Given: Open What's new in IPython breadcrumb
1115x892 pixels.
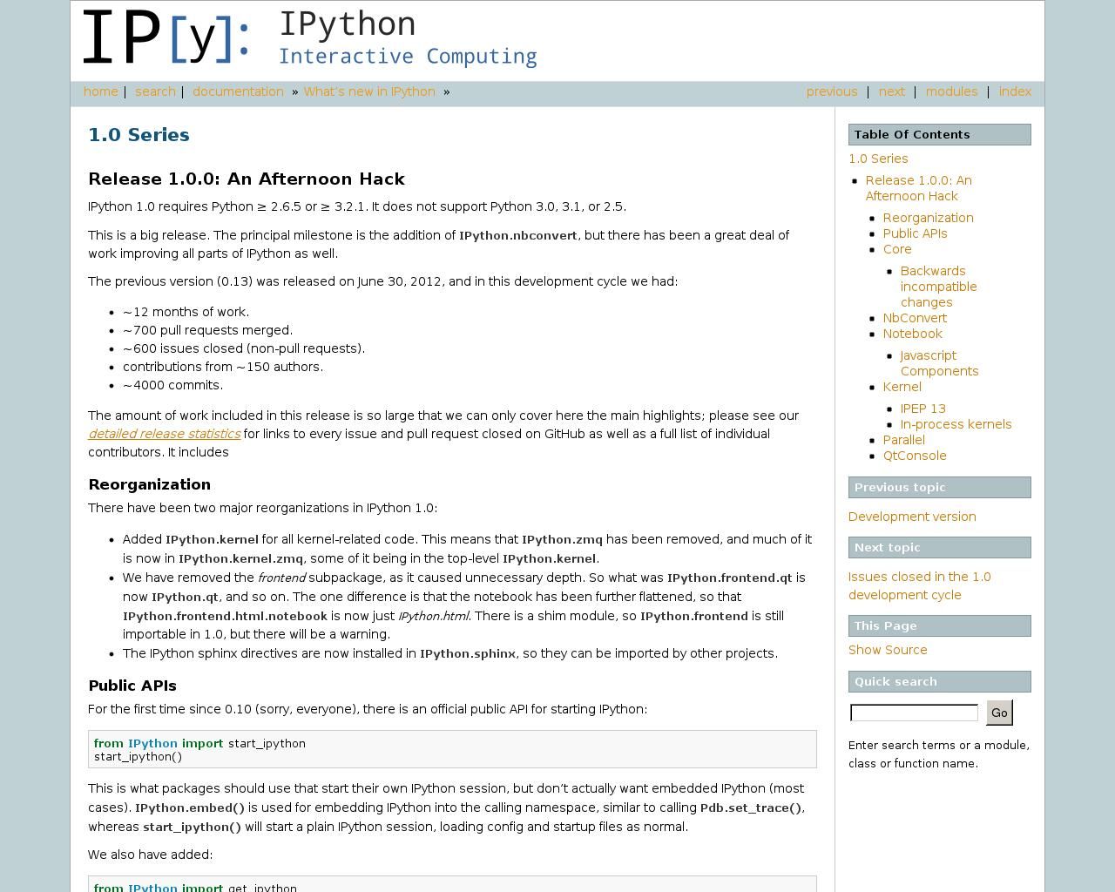Looking at the screenshot, I should [x=369, y=91].
